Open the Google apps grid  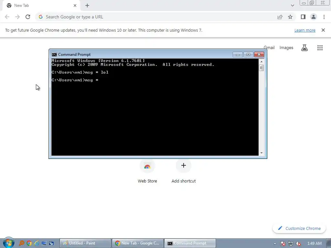[320, 48]
